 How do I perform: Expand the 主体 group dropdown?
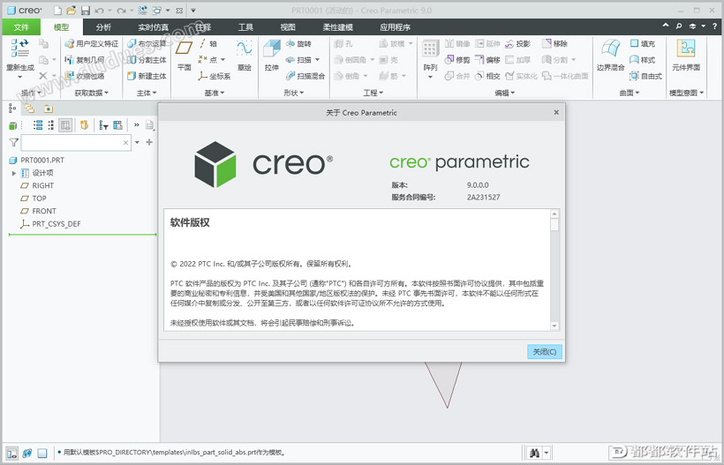tap(147, 93)
